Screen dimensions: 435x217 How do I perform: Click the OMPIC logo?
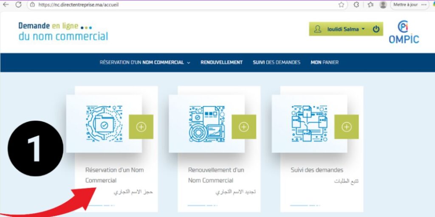(x=403, y=32)
